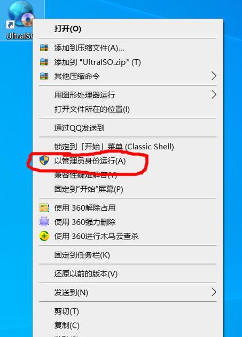Screen dimensions: 242x337
Task: Choose 复制(C) from the menu
Action: point(128,325)
